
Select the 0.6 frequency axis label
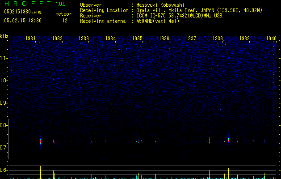click(x=4, y=170)
